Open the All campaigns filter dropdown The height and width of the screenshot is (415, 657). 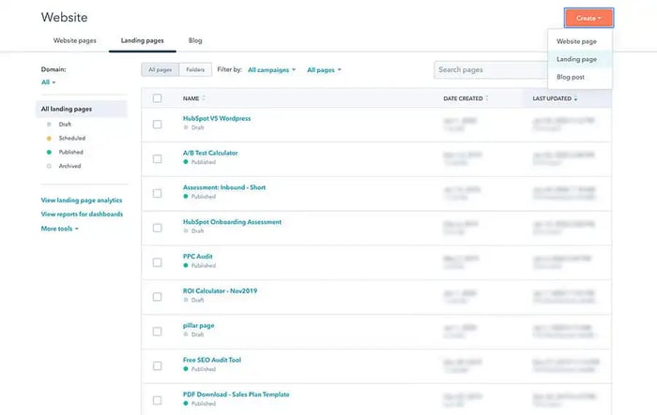coord(271,70)
